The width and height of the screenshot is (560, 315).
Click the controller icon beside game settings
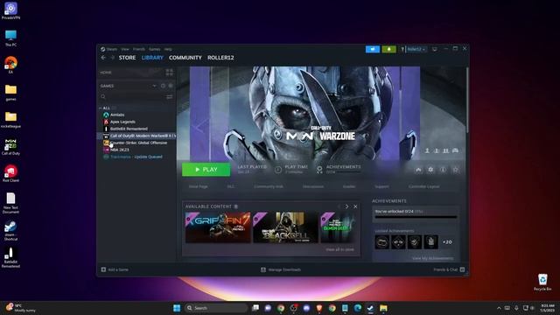pos(418,170)
